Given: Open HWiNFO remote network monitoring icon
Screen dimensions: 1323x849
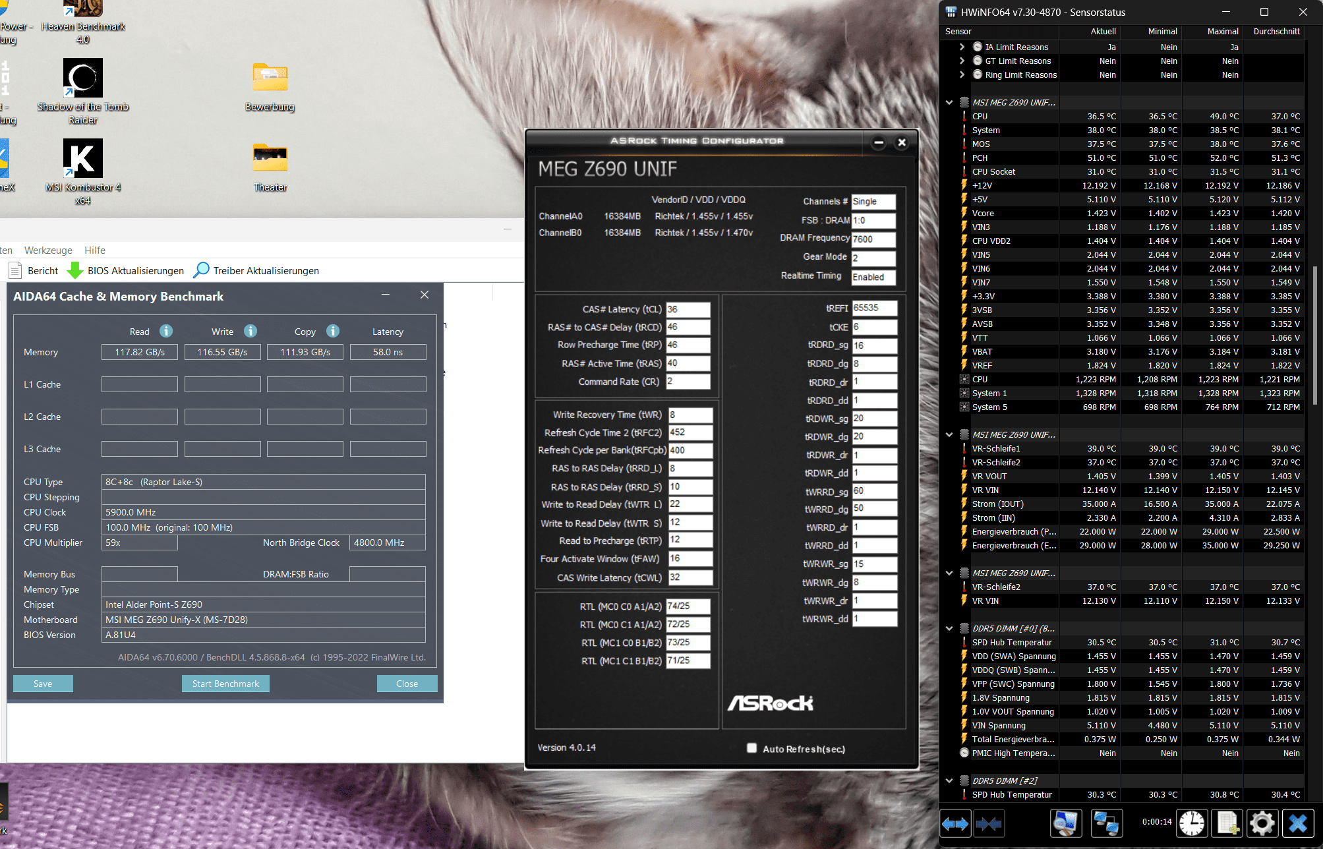Looking at the screenshot, I should tap(1106, 823).
